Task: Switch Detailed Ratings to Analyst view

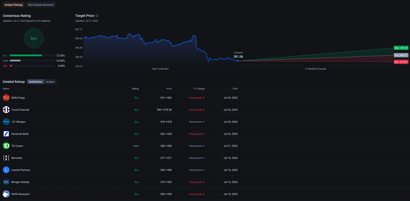Action: [50, 82]
